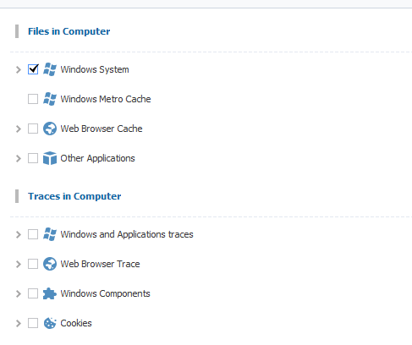Check the Windows Components checkbox
This screenshot has width=412, height=345.
[33, 293]
